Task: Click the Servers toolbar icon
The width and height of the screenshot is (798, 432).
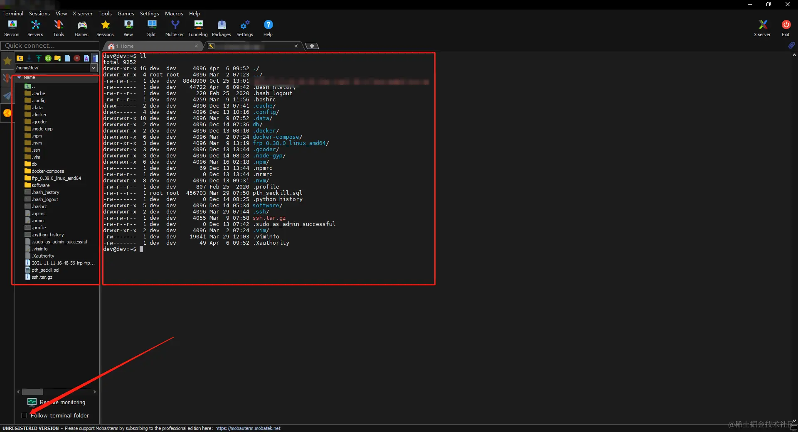Action: (35, 28)
